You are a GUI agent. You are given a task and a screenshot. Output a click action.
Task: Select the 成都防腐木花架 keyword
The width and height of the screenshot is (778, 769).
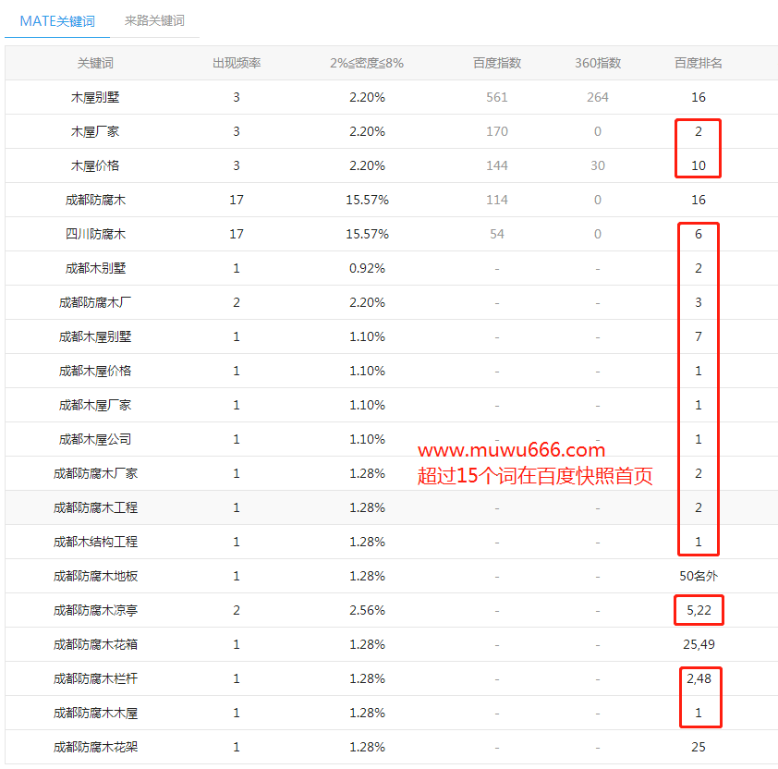pyautogui.click(x=95, y=747)
